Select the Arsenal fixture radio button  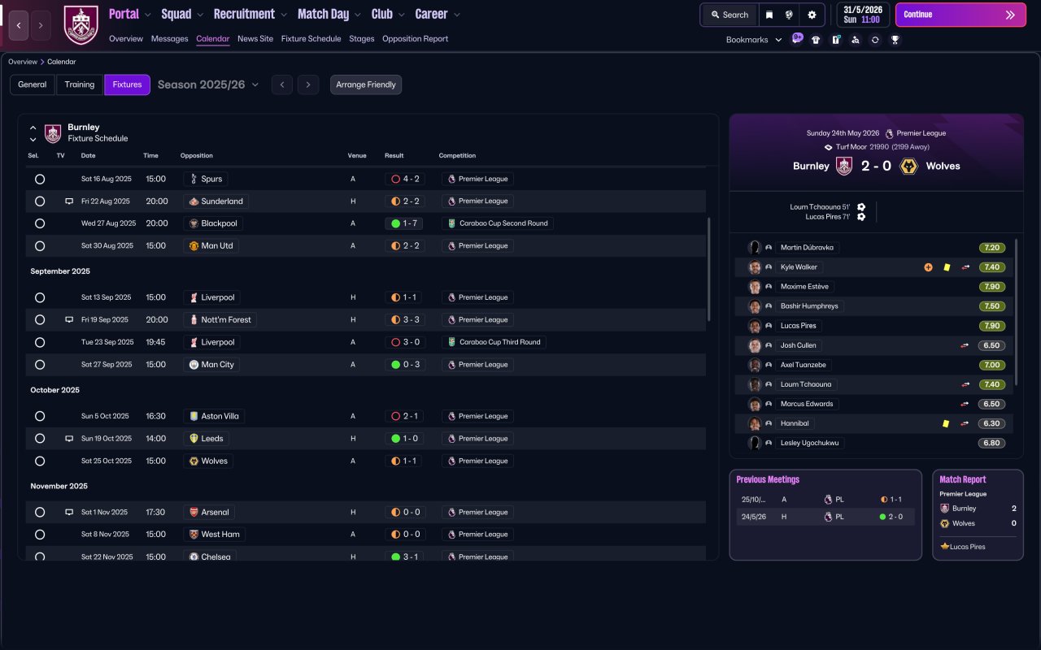coord(40,513)
